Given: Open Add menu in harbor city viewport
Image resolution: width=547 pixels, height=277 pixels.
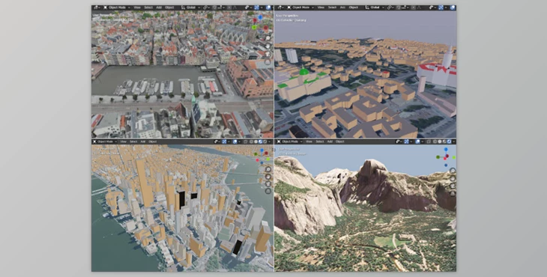Looking at the screenshot, I should (159, 7).
